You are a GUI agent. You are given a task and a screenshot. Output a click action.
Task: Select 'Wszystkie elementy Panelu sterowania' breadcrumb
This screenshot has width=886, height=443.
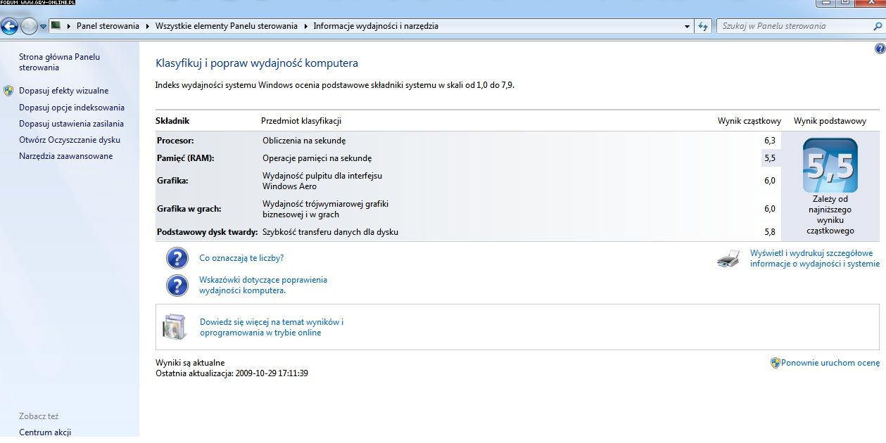pos(225,26)
